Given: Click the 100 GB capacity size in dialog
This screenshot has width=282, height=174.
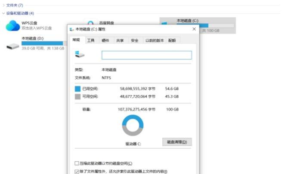Looking at the screenshot, I should coord(172,109).
